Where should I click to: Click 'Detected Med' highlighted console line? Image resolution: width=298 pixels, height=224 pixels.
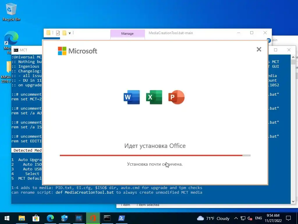[x=26, y=150]
